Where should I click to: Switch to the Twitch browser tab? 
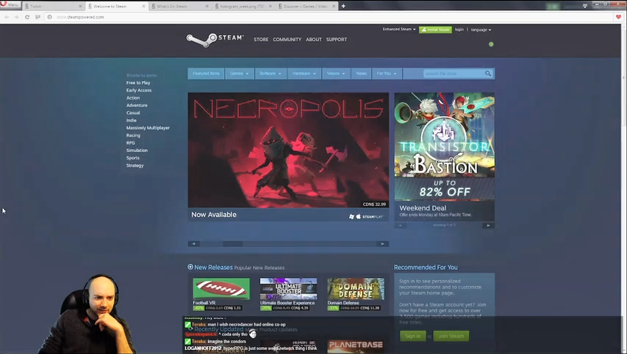[x=53, y=6]
